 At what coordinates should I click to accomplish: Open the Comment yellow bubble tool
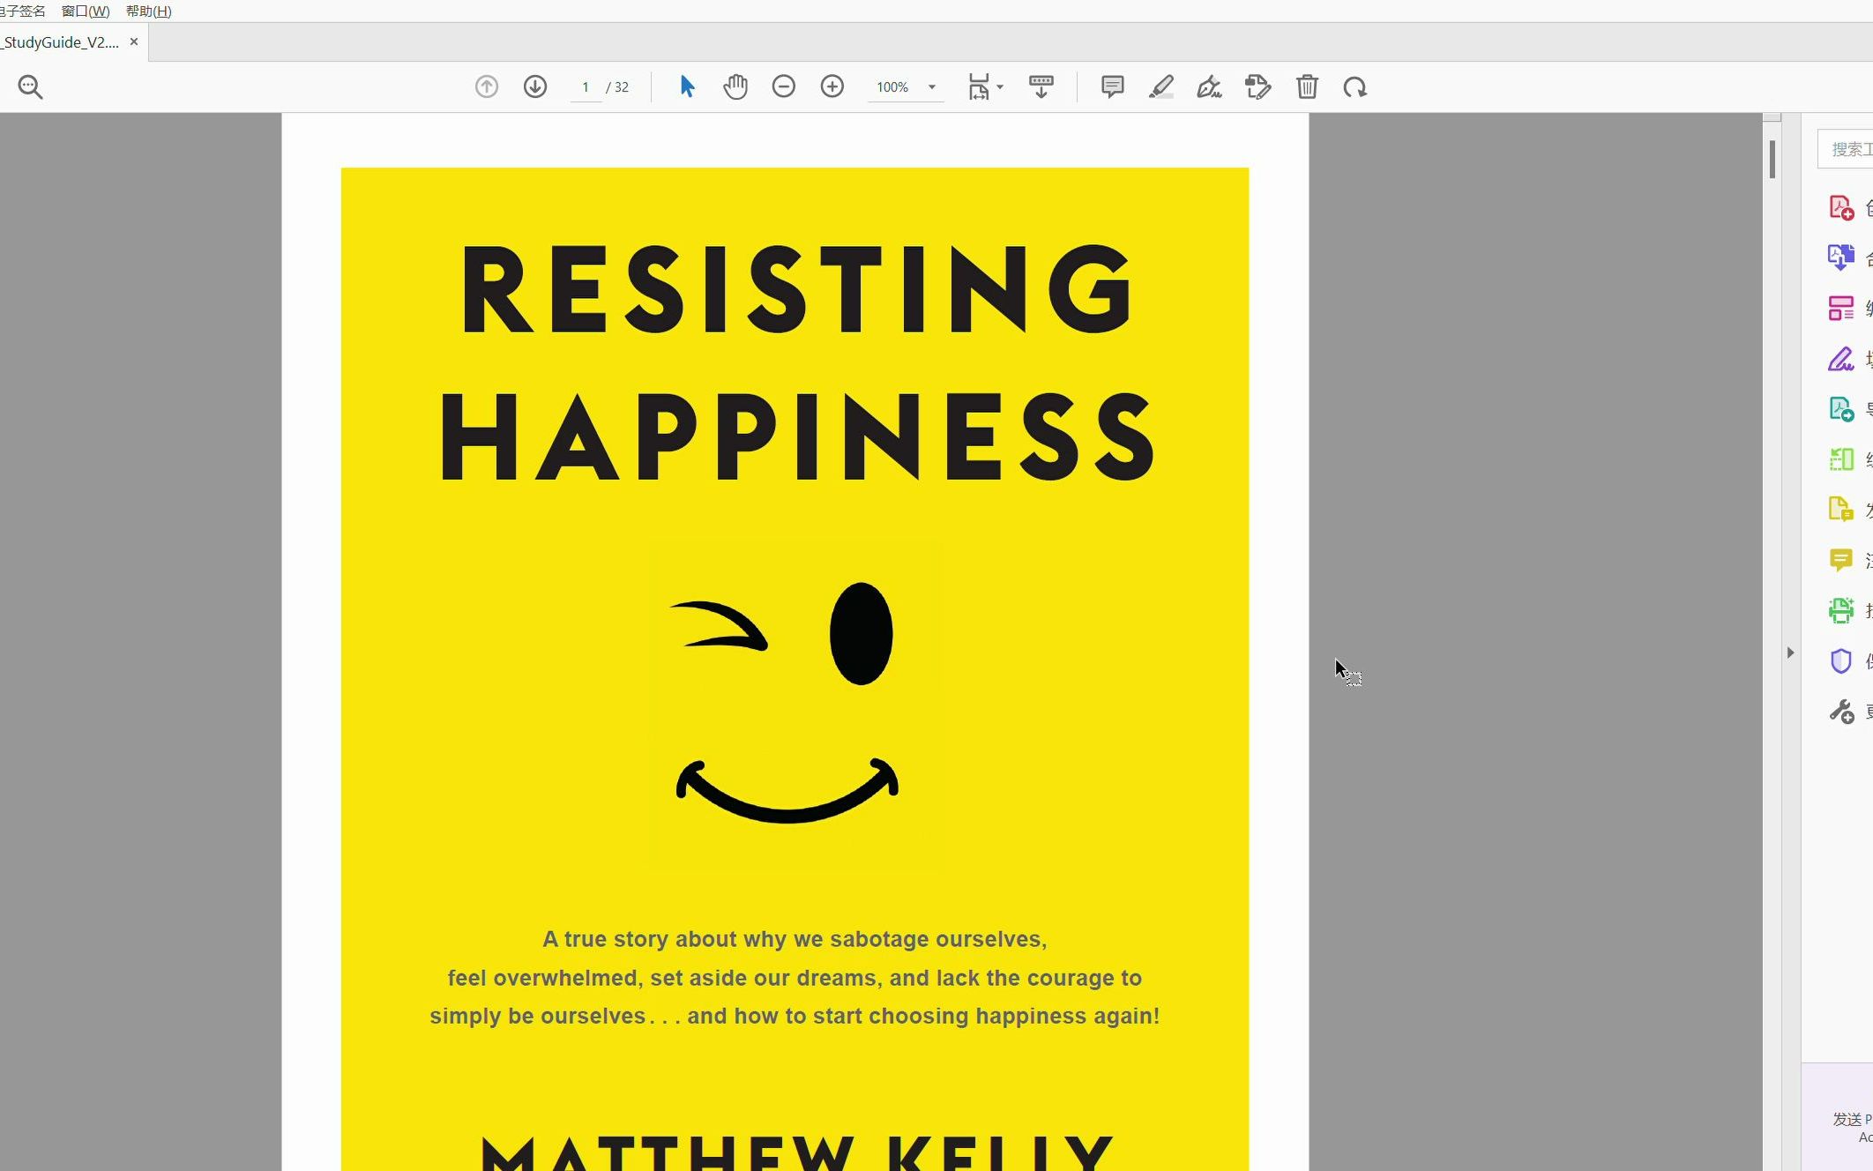[x=1841, y=560]
